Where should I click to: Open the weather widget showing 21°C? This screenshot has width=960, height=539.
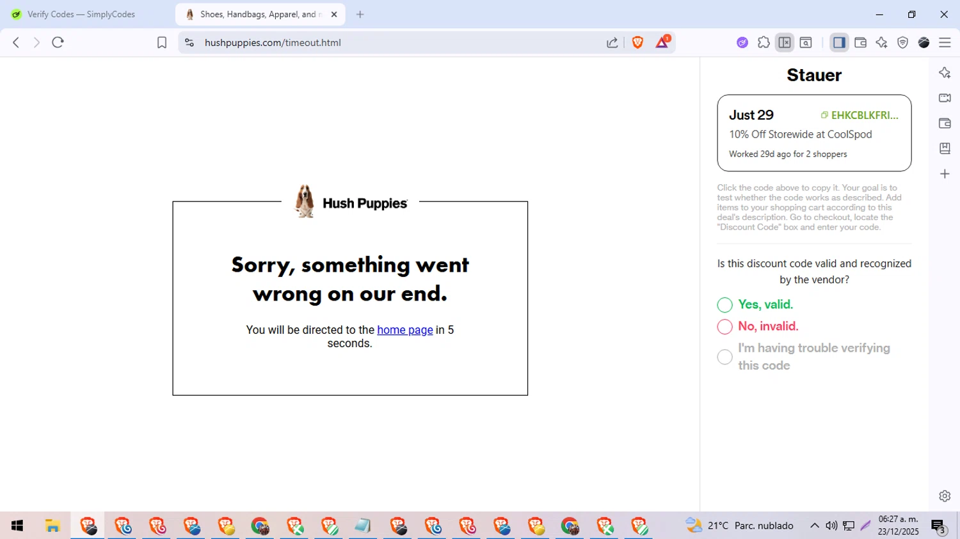click(x=739, y=526)
